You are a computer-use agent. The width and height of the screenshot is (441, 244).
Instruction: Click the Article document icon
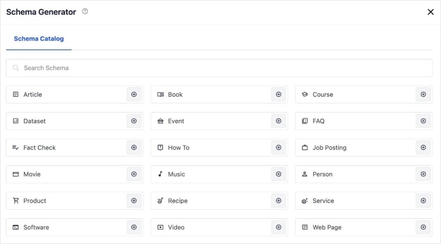coord(16,94)
